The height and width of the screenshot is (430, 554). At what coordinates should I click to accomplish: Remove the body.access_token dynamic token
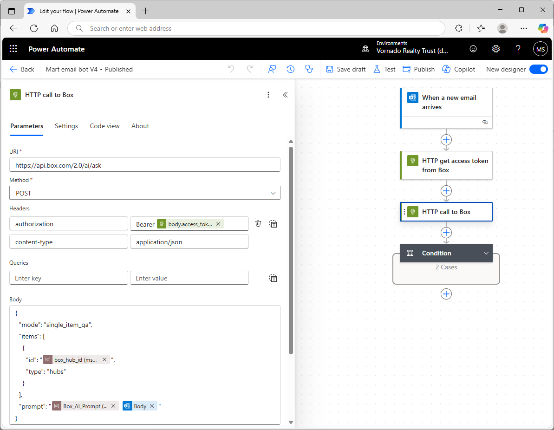click(218, 224)
